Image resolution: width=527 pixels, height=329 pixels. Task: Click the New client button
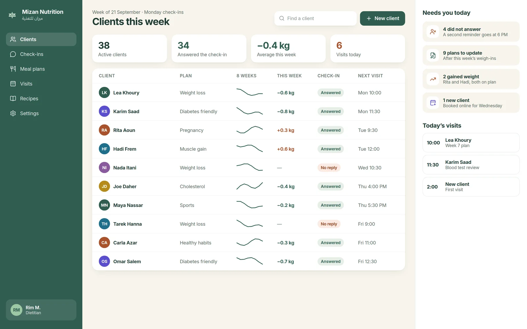pos(382,18)
